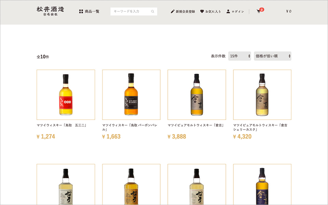This screenshot has height=205, width=328.
Task: Click the heart favorites icon
Action: tap(202, 12)
